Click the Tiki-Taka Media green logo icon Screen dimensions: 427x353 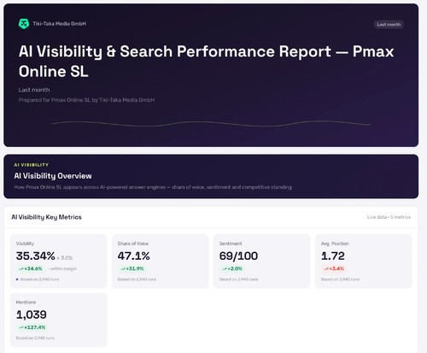click(24, 24)
